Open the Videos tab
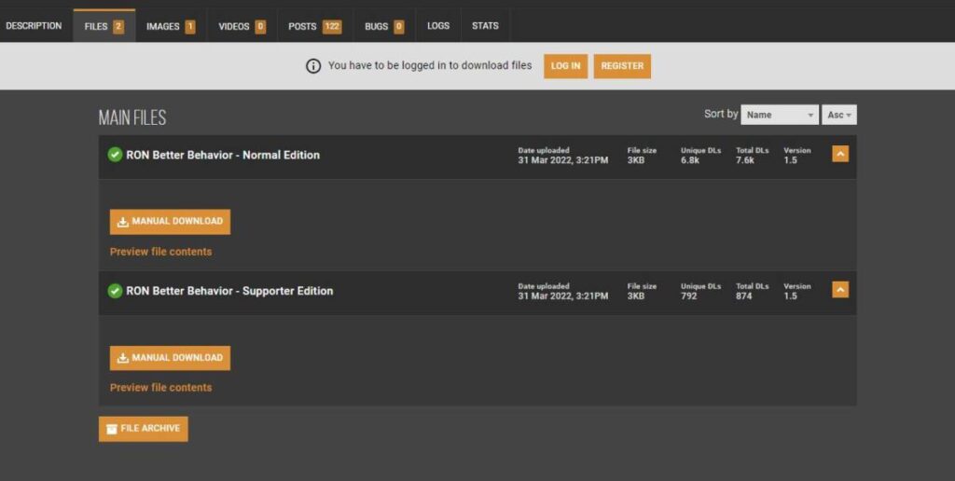The width and height of the screenshot is (955, 481). coord(242,26)
